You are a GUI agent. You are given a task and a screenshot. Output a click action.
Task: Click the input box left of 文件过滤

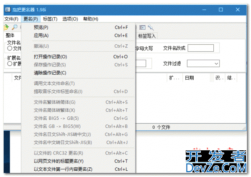141,63
